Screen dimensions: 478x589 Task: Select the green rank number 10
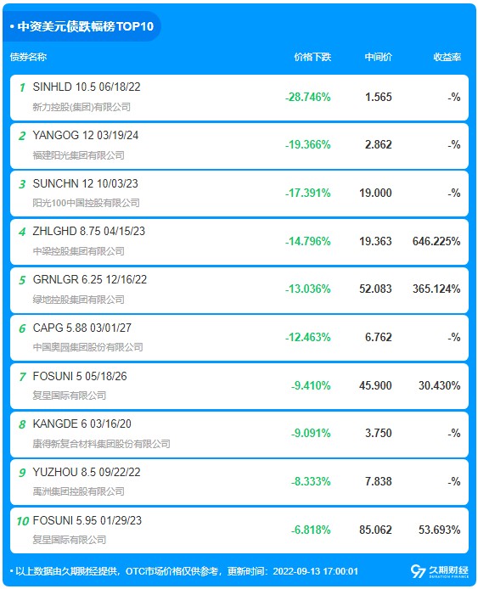[23, 521]
